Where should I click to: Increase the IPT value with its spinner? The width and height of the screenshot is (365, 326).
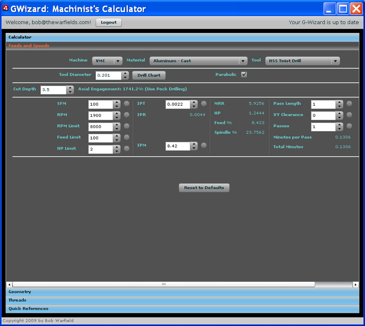click(x=194, y=102)
